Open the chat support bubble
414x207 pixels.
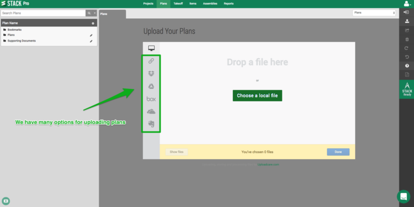coord(403,196)
